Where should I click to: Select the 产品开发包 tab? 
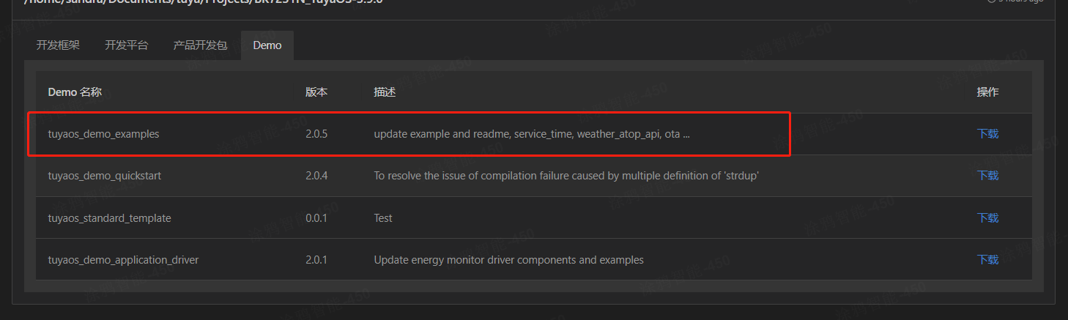pyautogui.click(x=200, y=45)
